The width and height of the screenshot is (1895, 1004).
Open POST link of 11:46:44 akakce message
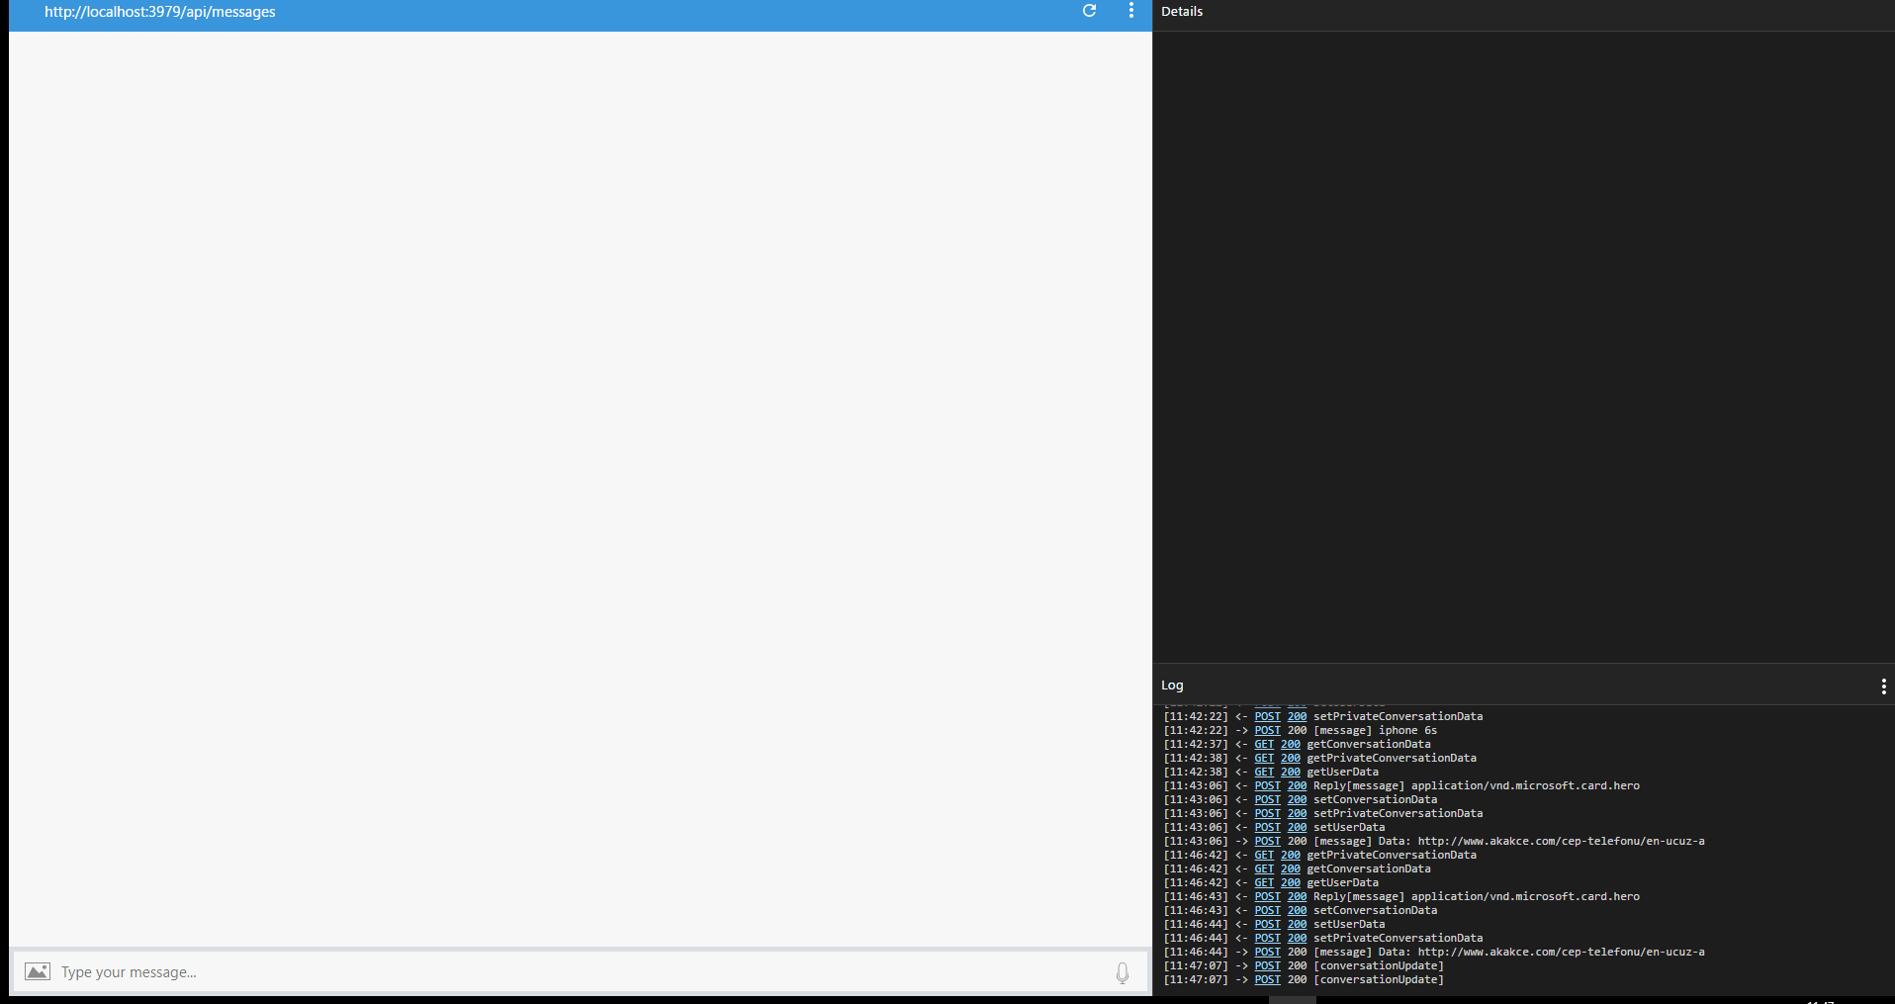coord(1267,952)
